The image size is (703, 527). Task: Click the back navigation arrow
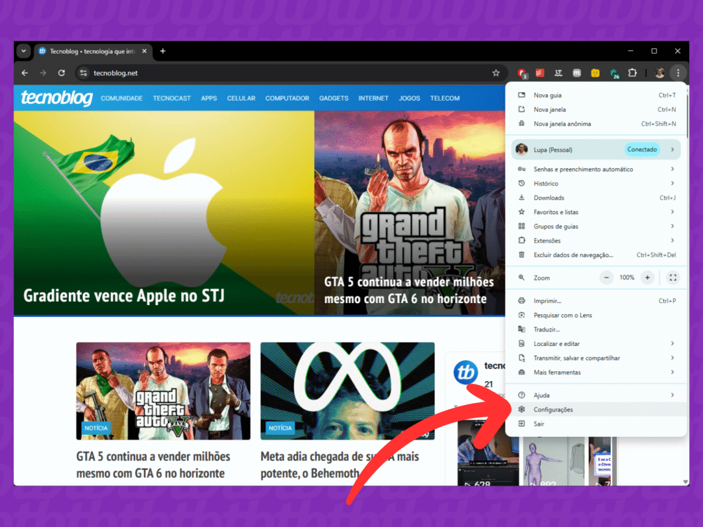25,73
